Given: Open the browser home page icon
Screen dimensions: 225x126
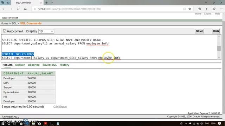Looking at the screenshot, I should (x=25, y=9).
